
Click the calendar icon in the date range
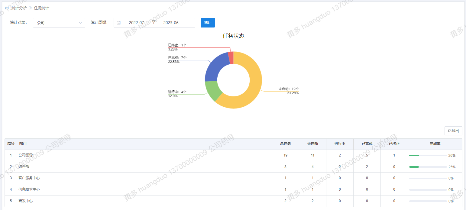coord(118,23)
